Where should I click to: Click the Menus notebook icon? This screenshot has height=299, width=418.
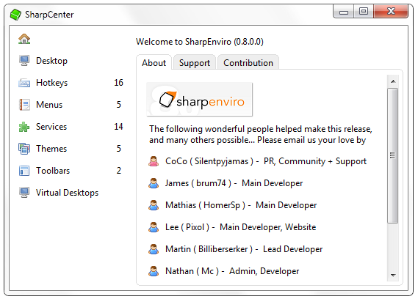coord(24,105)
